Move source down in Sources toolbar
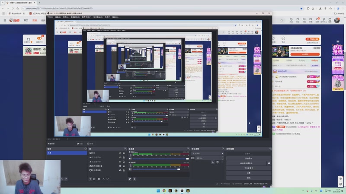346x194 pixels. (108, 179)
